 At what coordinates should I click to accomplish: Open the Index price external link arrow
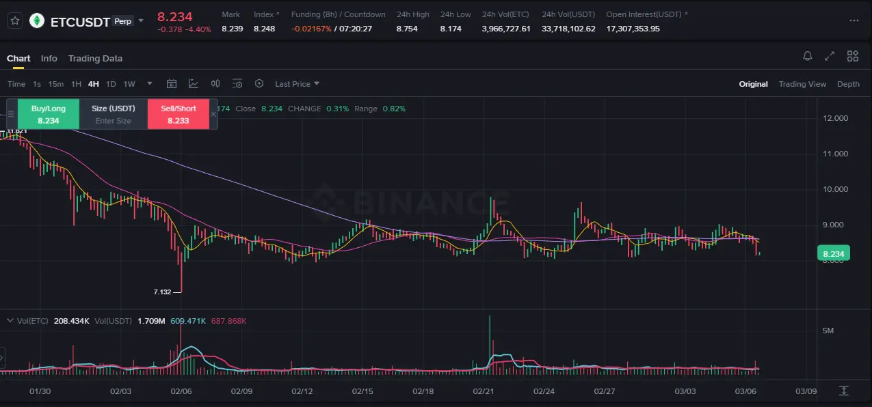(x=277, y=14)
